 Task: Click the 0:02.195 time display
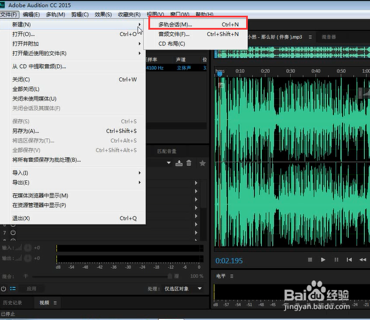pyautogui.click(x=229, y=261)
